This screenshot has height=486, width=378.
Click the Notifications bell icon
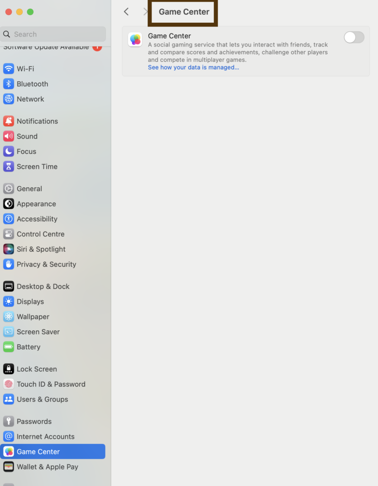pos(9,121)
